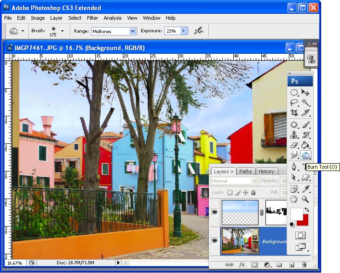The width and height of the screenshot is (340, 273).
Task: Select the Clone Stamp tool
Action: pyautogui.click(x=294, y=135)
